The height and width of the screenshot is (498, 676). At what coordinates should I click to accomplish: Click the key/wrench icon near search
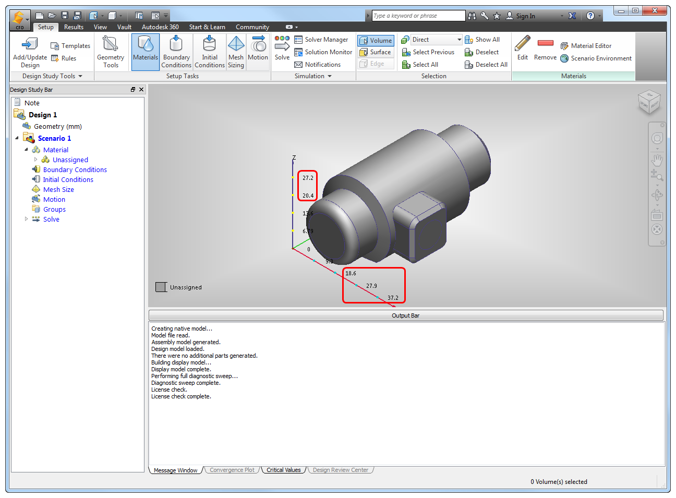click(485, 16)
